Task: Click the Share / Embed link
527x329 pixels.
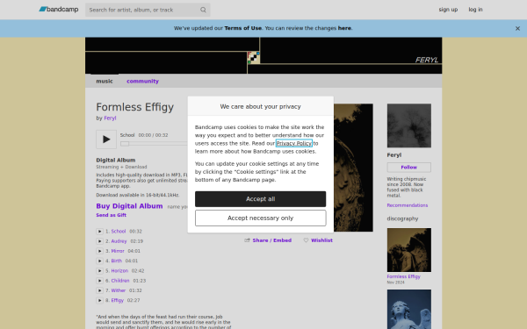Action: pos(272,240)
